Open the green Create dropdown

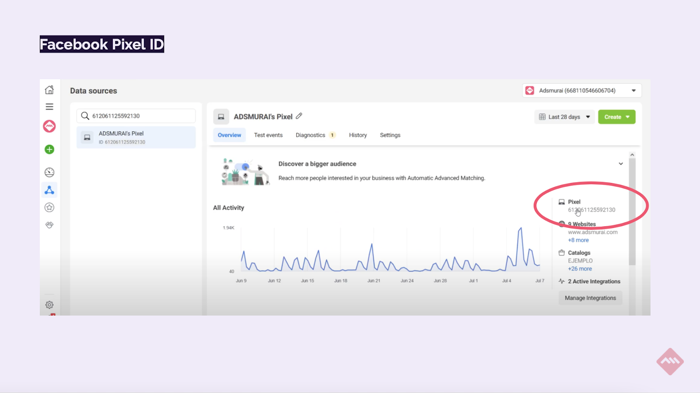617,117
